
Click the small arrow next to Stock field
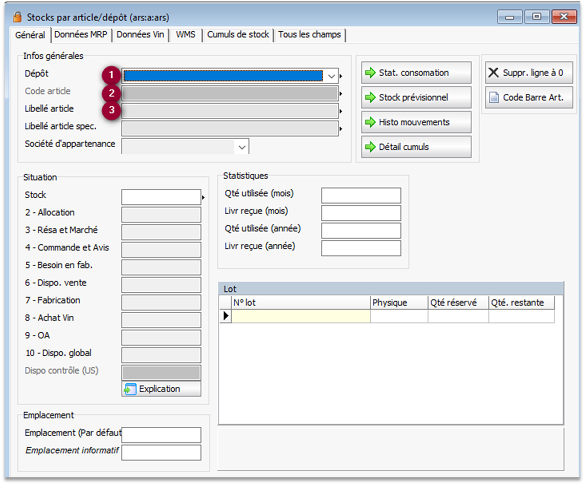click(x=204, y=197)
